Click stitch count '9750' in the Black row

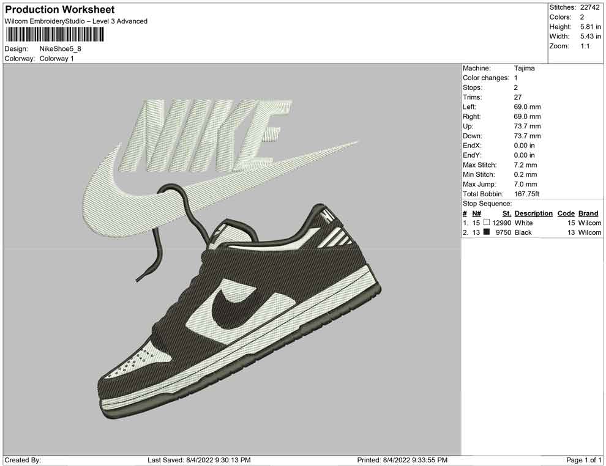click(x=504, y=232)
